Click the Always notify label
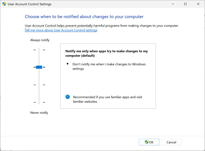The width and height of the screenshot is (205, 151). (x=40, y=40)
